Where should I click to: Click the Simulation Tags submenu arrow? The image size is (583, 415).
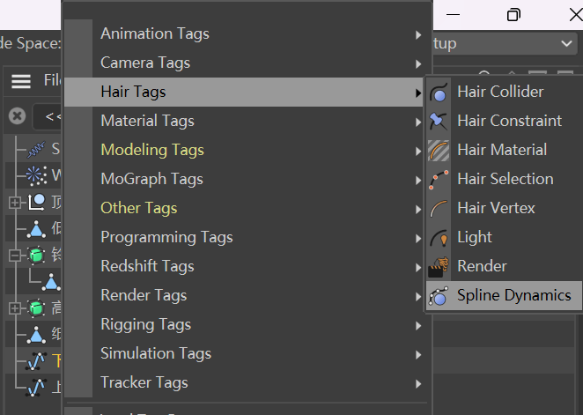tap(418, 354)
